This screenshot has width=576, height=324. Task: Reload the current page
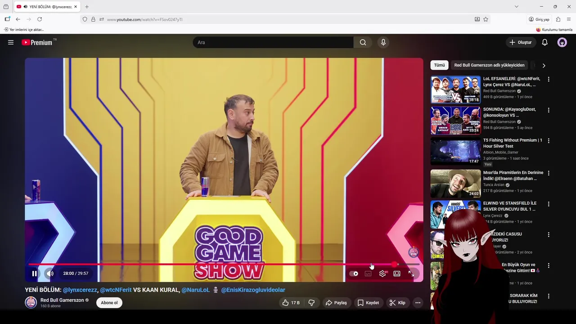tap(40, 19)
